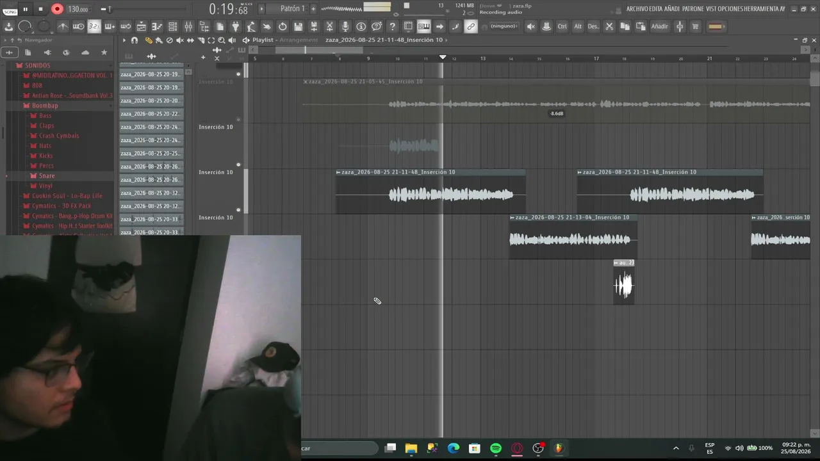The width and height of the screenshot is (820, 461).
Task: Add a new pattern with plus button
Action: pyautogui.click(x=313, y=9)
